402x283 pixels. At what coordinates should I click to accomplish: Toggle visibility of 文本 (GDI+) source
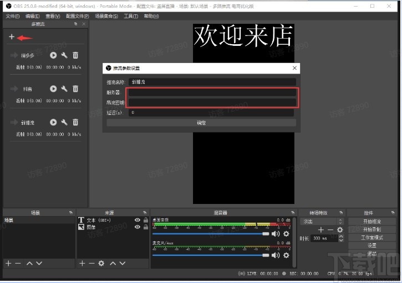click(x=138, y=220)
